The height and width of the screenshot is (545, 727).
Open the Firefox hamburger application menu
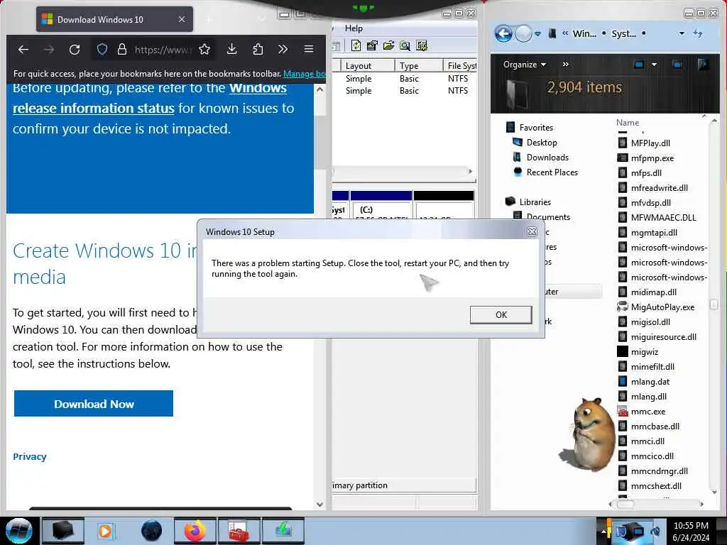click(309, 49)
